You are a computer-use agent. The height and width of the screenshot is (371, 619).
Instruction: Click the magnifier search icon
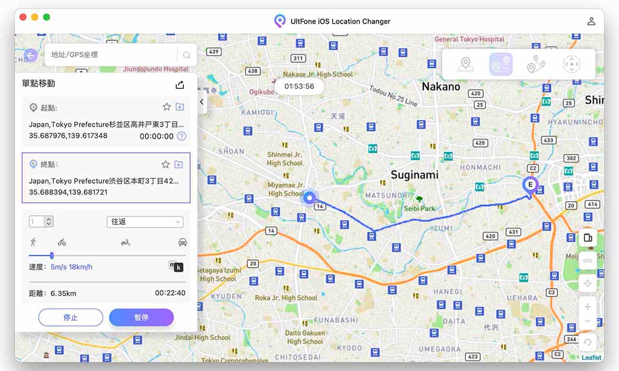click(x=186, y=55)
